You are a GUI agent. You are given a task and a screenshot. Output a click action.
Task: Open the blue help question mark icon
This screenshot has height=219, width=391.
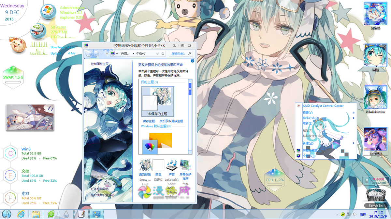pos(193,61)
